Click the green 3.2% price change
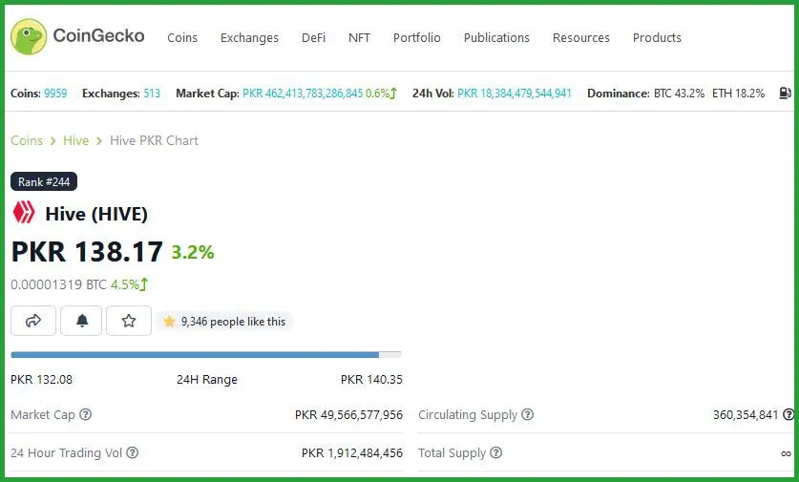The image size is (799, 482). (193, 252)
